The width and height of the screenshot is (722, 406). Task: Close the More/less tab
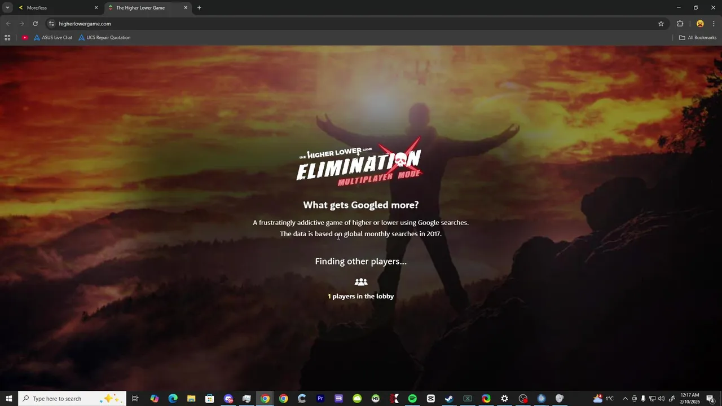[96, 8]
